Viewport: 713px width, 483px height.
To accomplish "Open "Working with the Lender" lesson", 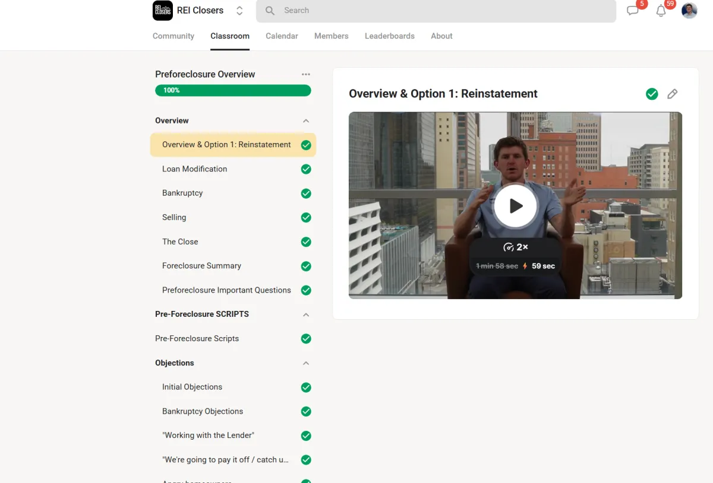I will tap(208, 436).
